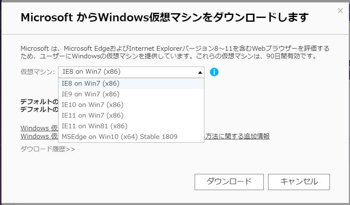Select IE8 on Win7 (x86) option
This screenshot has height=205, width=350.
point(131,84)
